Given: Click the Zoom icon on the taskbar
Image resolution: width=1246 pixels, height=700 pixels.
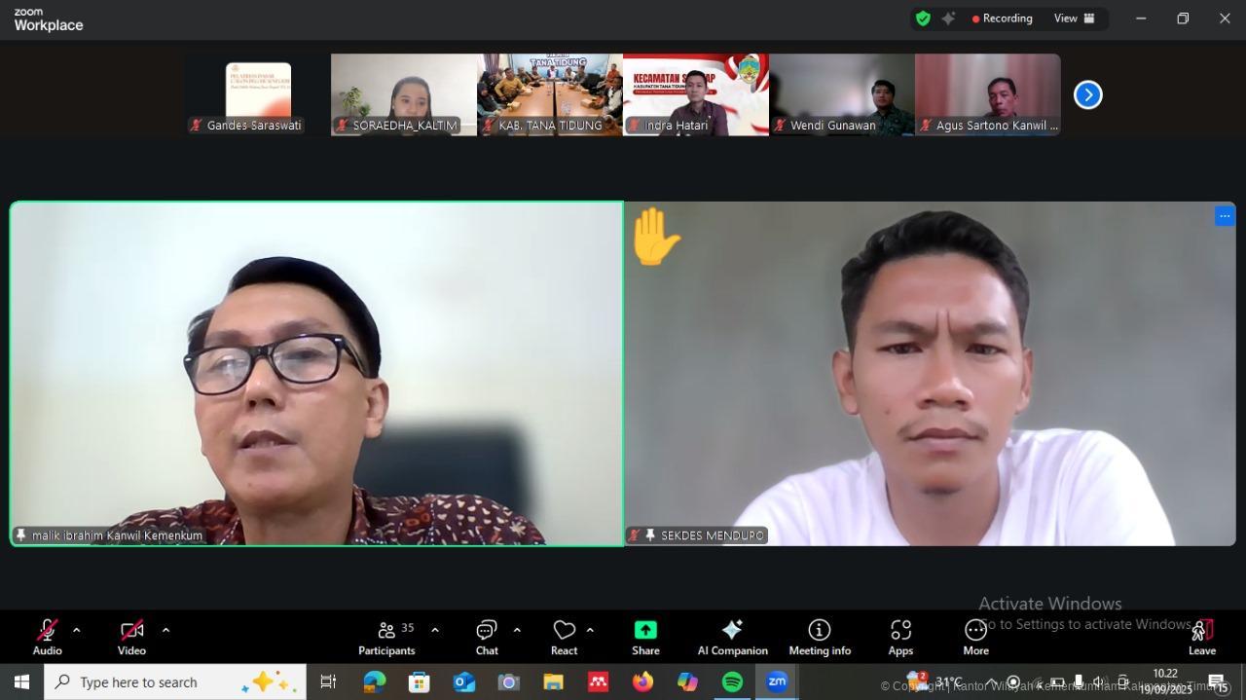Looking at the screenshot, I should (777, 682).
